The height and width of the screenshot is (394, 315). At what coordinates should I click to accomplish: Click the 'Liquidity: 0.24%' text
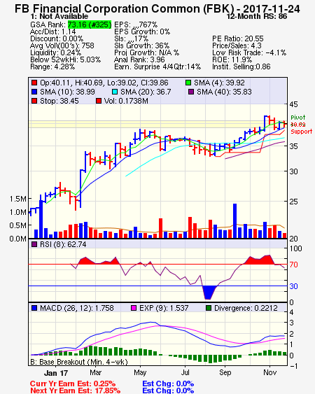pos(55,52)
